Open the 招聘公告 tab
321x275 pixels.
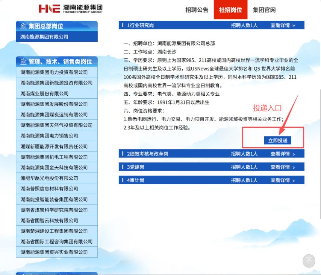(x=197, y=10)
